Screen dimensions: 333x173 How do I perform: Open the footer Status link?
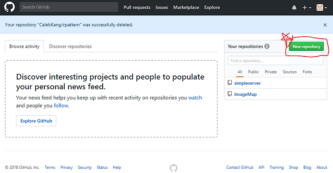coord(102,167)
